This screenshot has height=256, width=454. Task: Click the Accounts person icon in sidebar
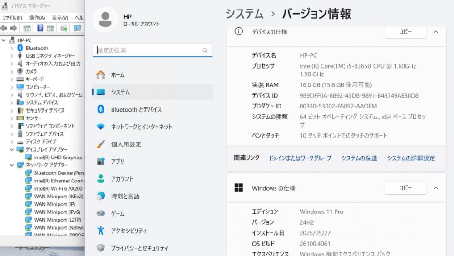[x=100, y=179]
